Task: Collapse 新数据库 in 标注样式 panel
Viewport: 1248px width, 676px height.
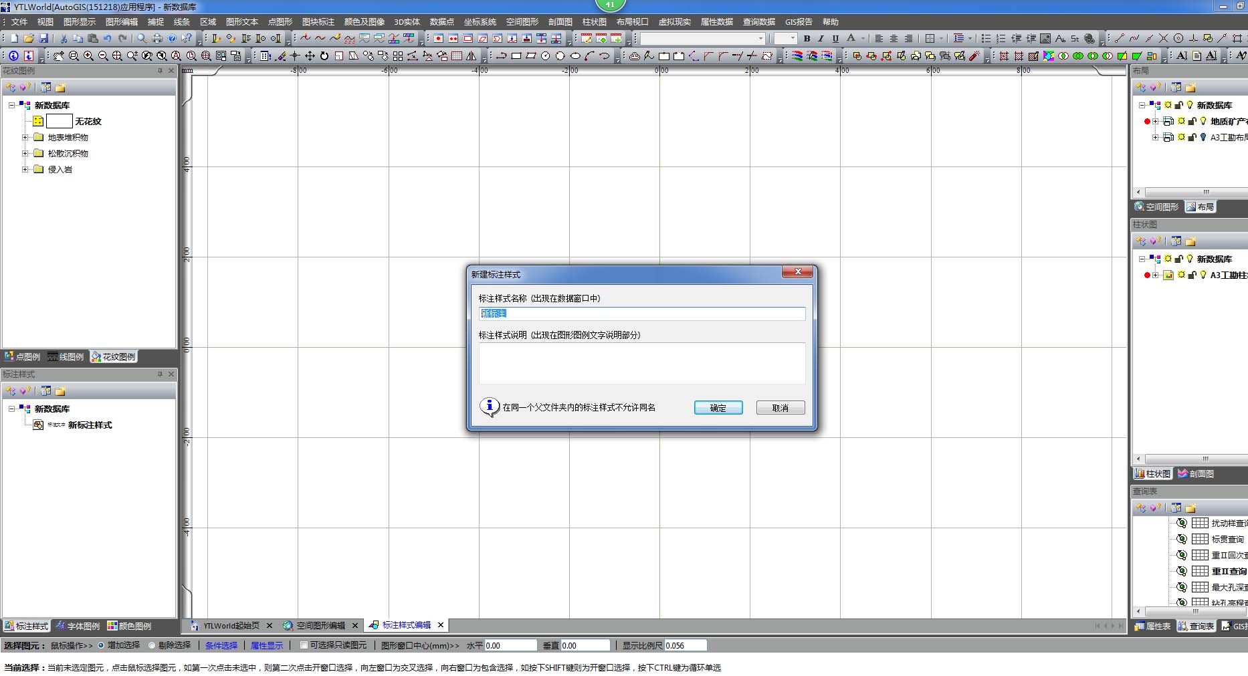Action: 11,409
